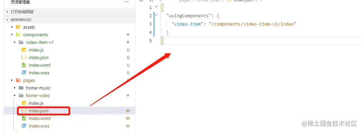Open the explorer's three-dot more actions menu

tap(126, 2)
